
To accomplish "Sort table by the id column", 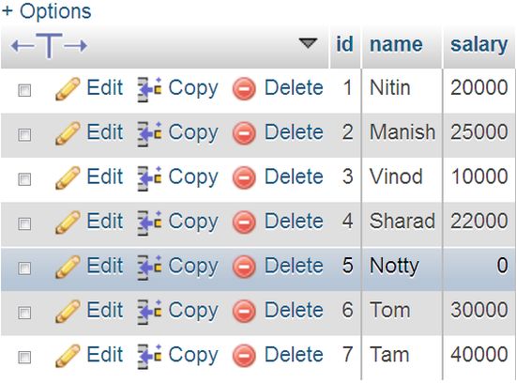I will pos(344,44).
